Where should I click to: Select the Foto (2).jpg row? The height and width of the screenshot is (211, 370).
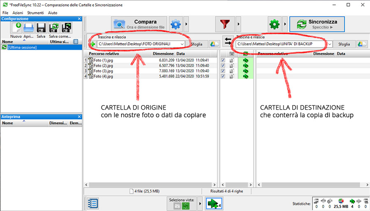click(x=150, y=66)
